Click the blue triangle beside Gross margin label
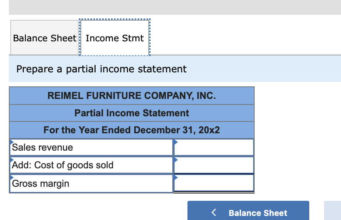This screenshot has height=220, width=341. 11,178
